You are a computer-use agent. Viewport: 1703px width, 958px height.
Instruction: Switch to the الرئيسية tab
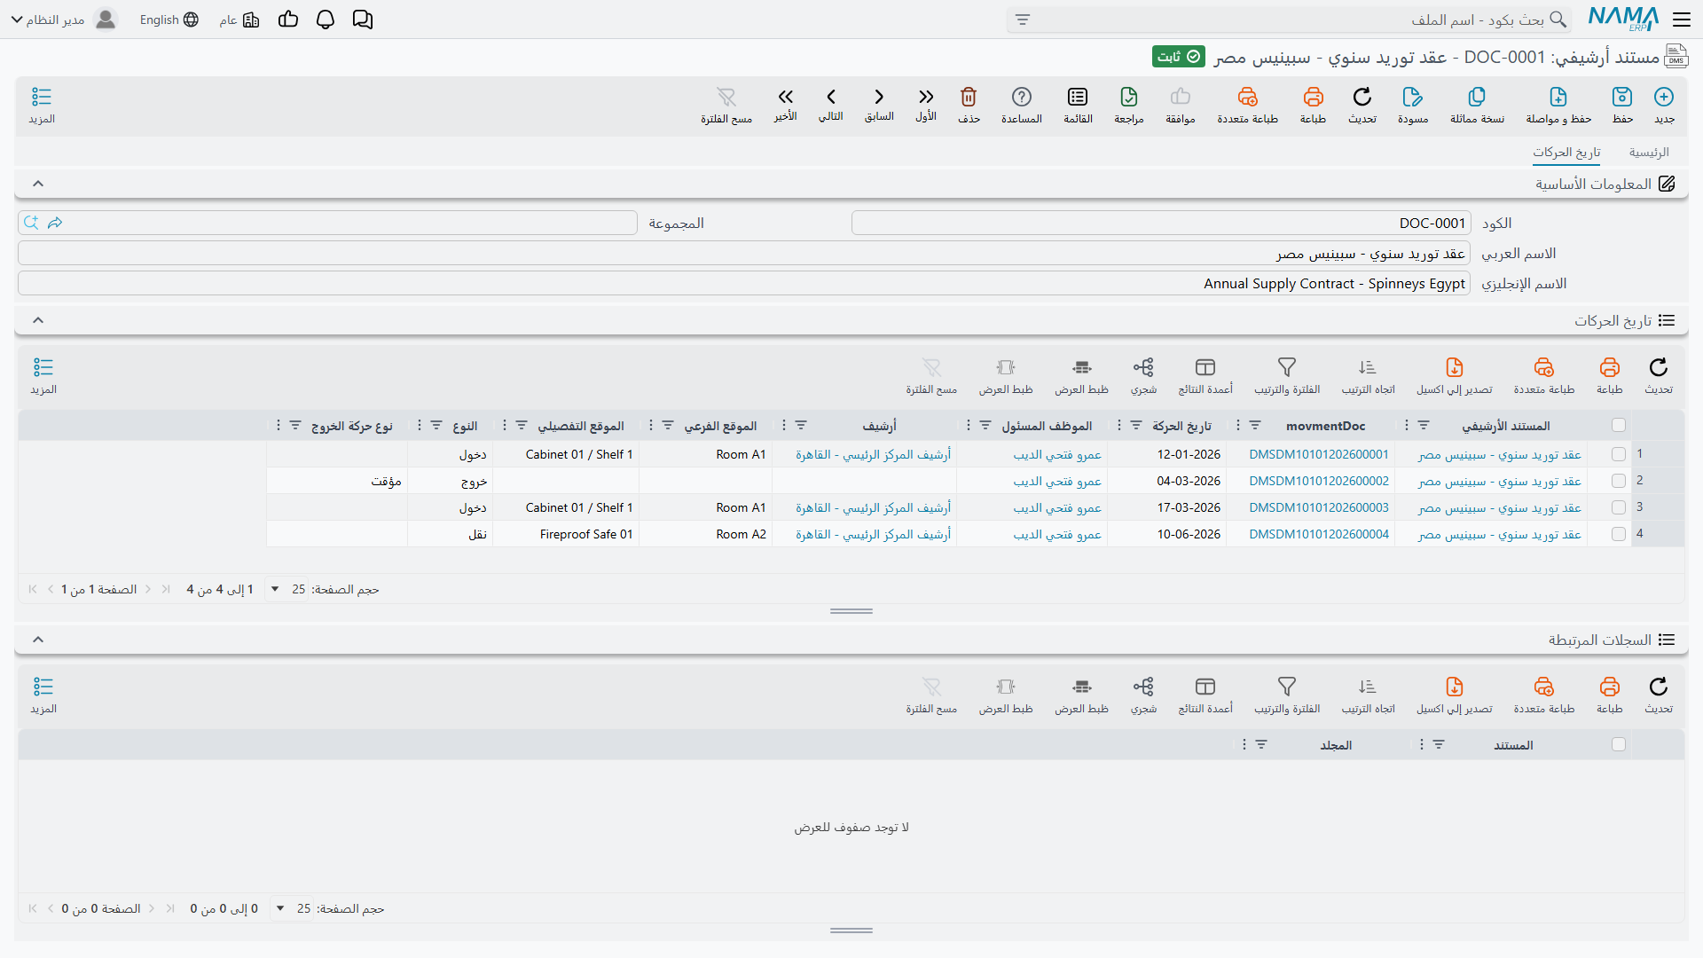pyautogui.click(x=1649, y=153)
